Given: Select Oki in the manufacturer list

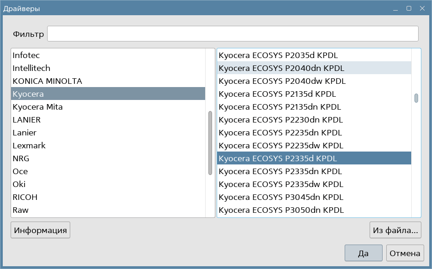Looking at the screenshot, I should (x=19, y=184).
